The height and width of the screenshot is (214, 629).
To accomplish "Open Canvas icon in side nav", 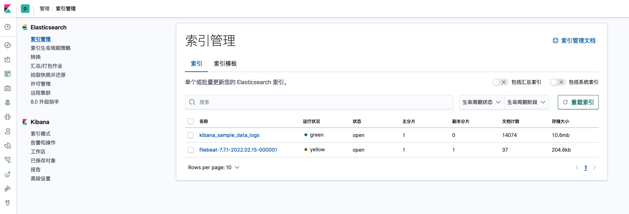I will (8, 88).
